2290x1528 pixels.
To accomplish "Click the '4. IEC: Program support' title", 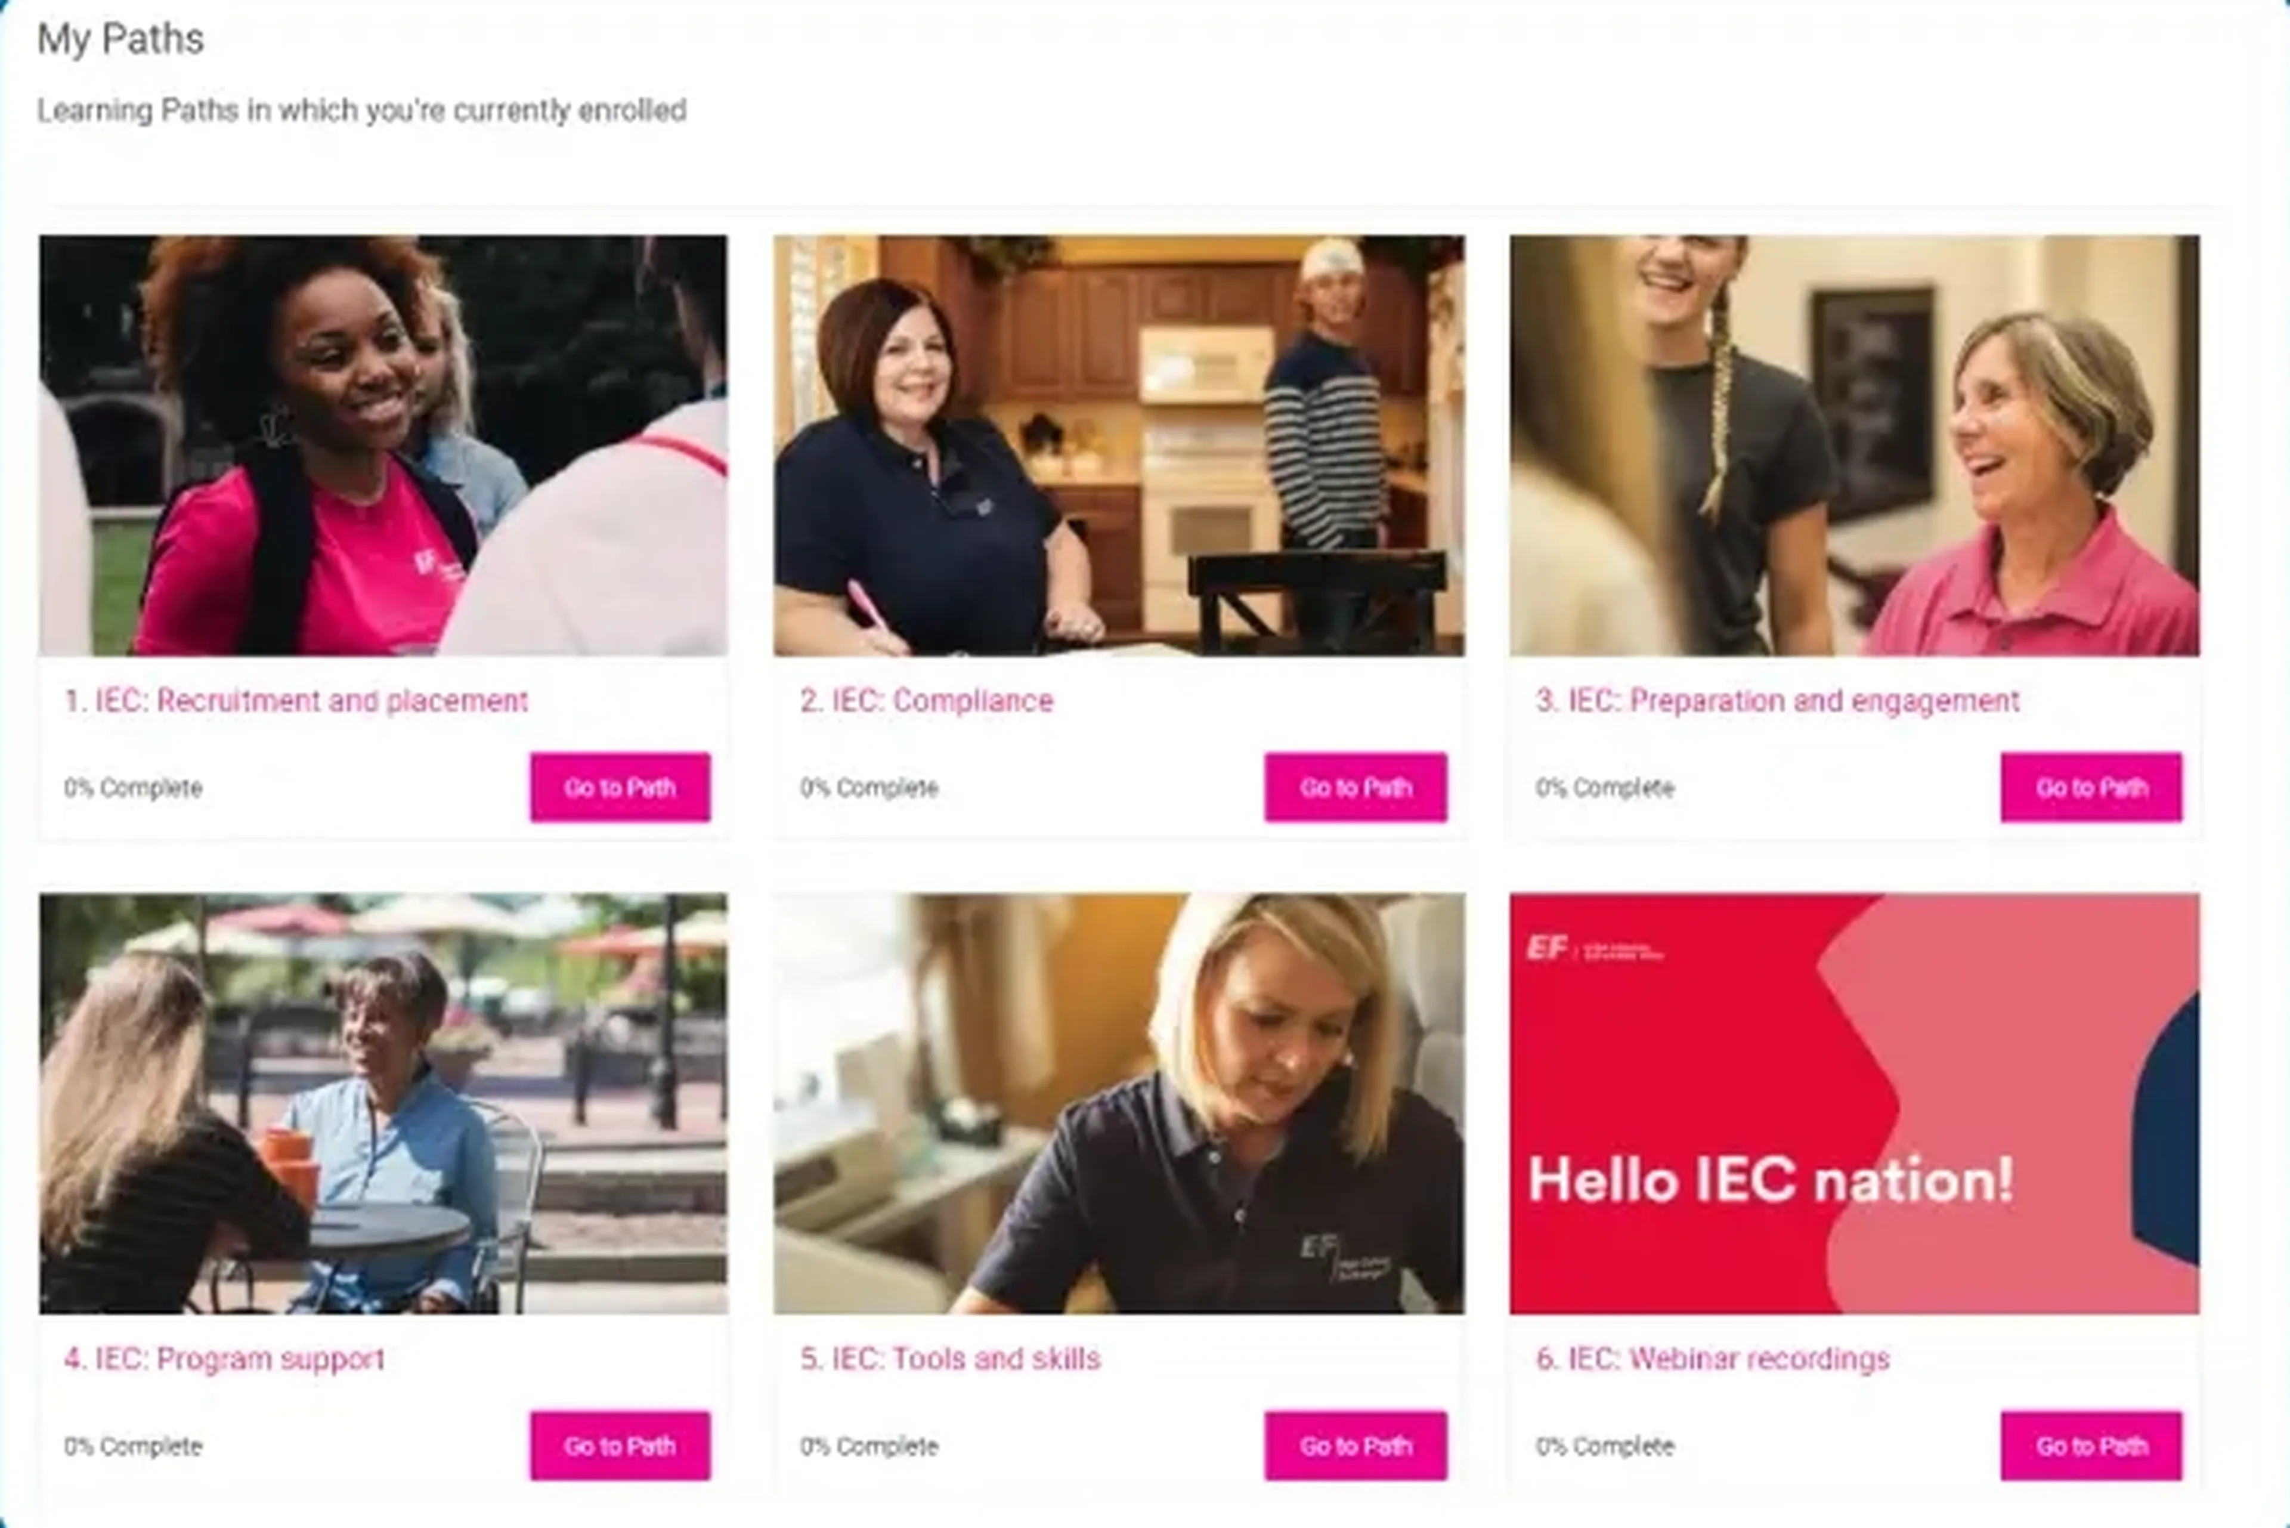I will pyautogui.click(x=224, y=1359).
